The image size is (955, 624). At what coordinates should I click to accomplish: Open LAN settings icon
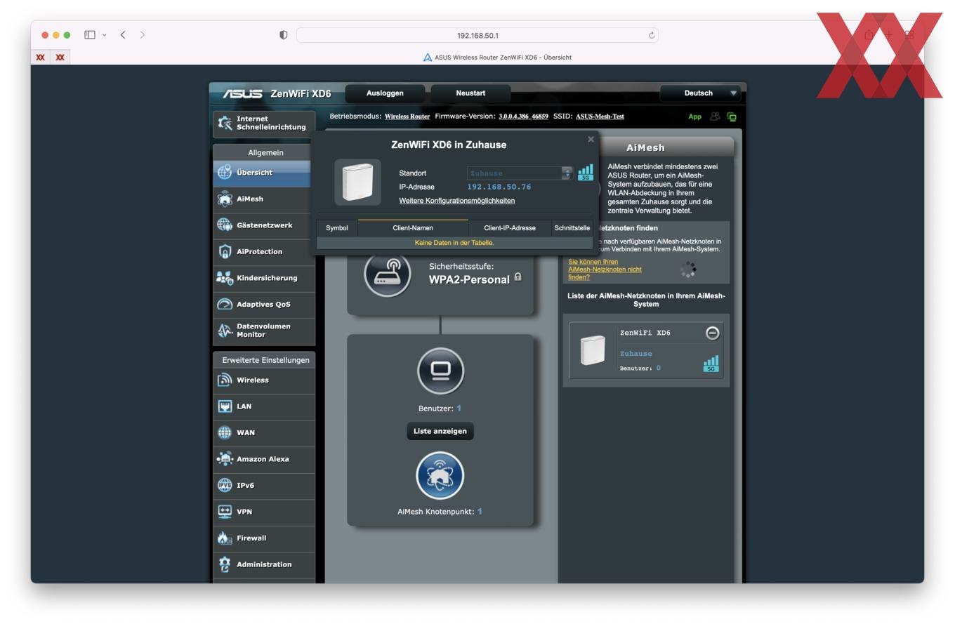225,406
